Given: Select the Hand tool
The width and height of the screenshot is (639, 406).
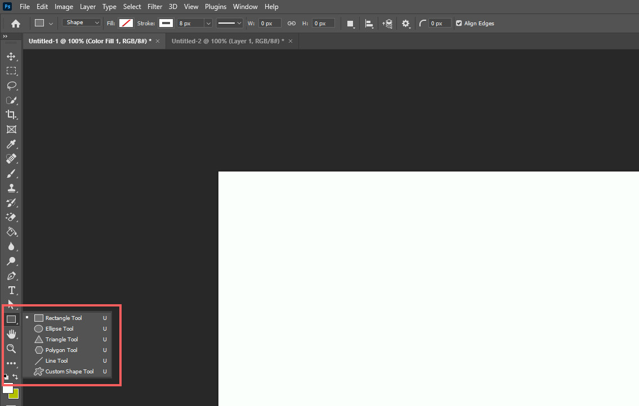Looking at the screenshot, I should [11, 334].
